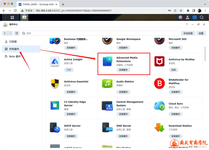Click the Antivirus Essential shield icon
209x150 pixels.
(x=55, y=83)
